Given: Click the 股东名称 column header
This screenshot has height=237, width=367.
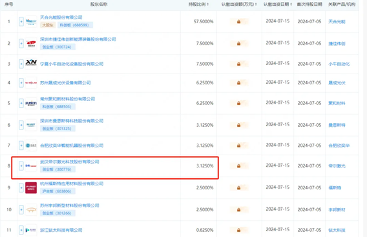Looking at the screenshot, I should pyautogui.click(x=99, y=5).
